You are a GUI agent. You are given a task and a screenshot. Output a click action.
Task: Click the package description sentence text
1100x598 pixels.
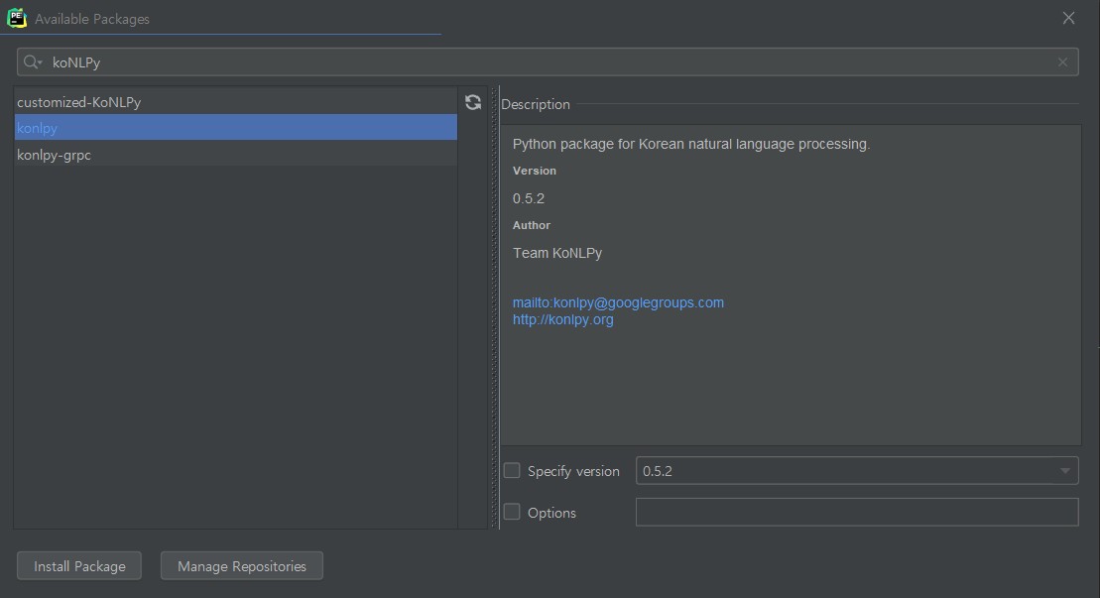point(691,144)
